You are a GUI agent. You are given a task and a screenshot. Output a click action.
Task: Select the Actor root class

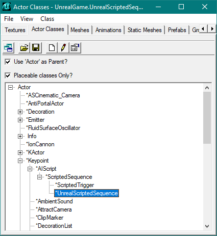click(x=25, y=87)
